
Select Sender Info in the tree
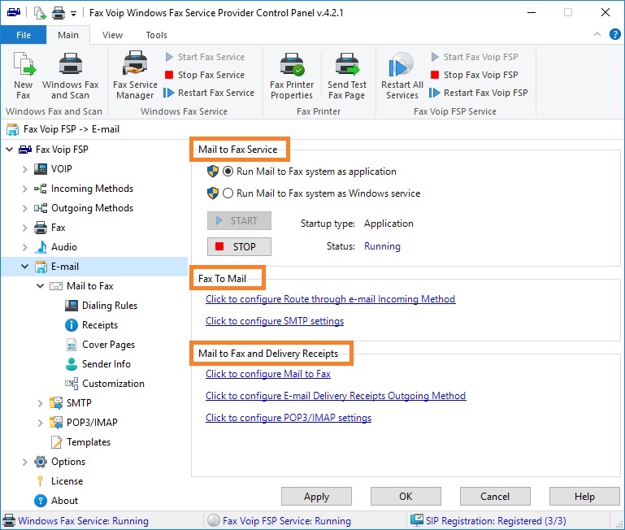[x=106, y=364]
